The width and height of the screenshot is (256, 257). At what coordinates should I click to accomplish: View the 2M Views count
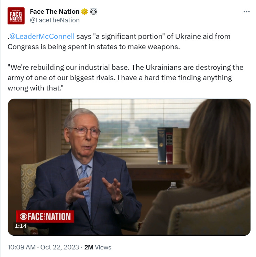tap(98, 247)
